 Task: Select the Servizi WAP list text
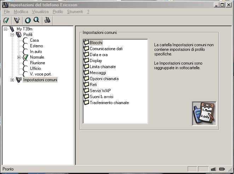pos(100,91)
